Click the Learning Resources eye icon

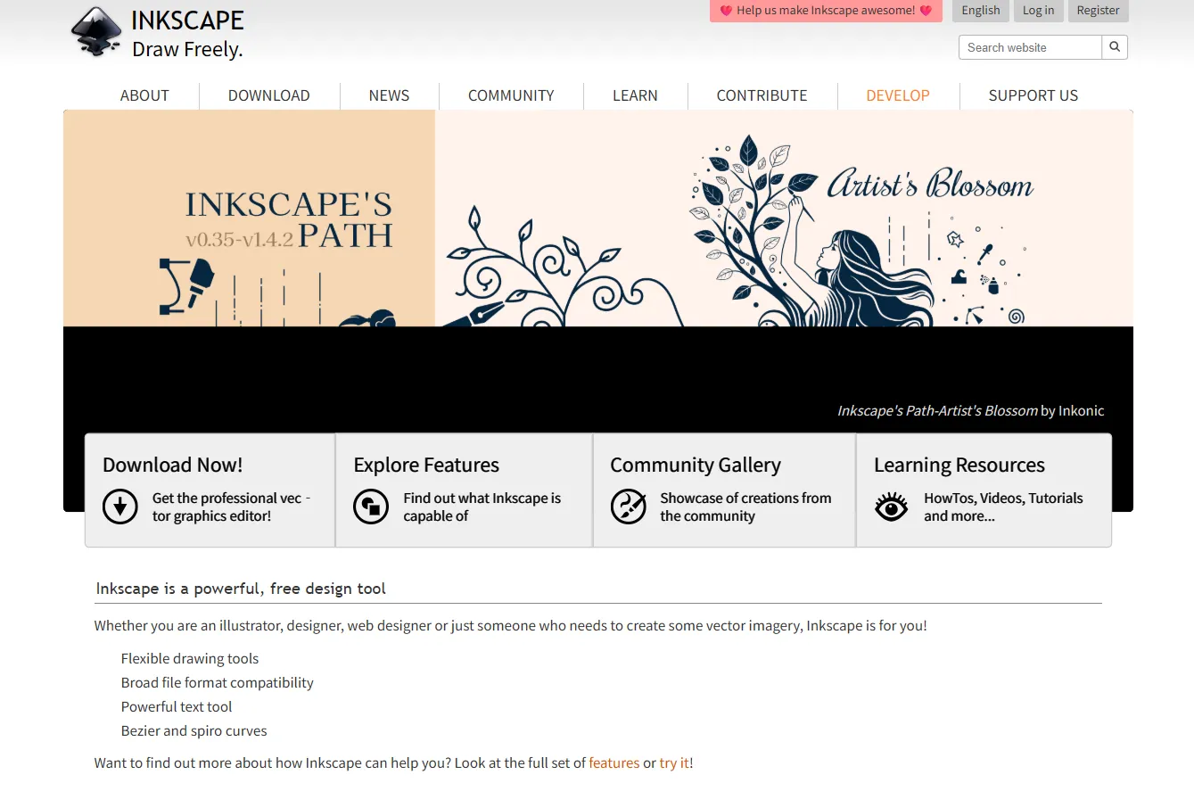(x=891, y=507)
